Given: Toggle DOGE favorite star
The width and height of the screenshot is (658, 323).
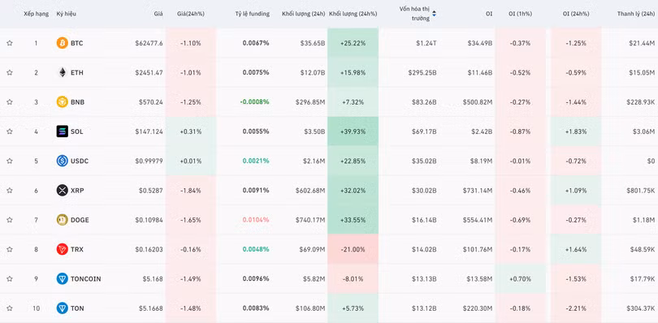Looking at the screenshot, I should pyautogui.click(x=10, y=220).
